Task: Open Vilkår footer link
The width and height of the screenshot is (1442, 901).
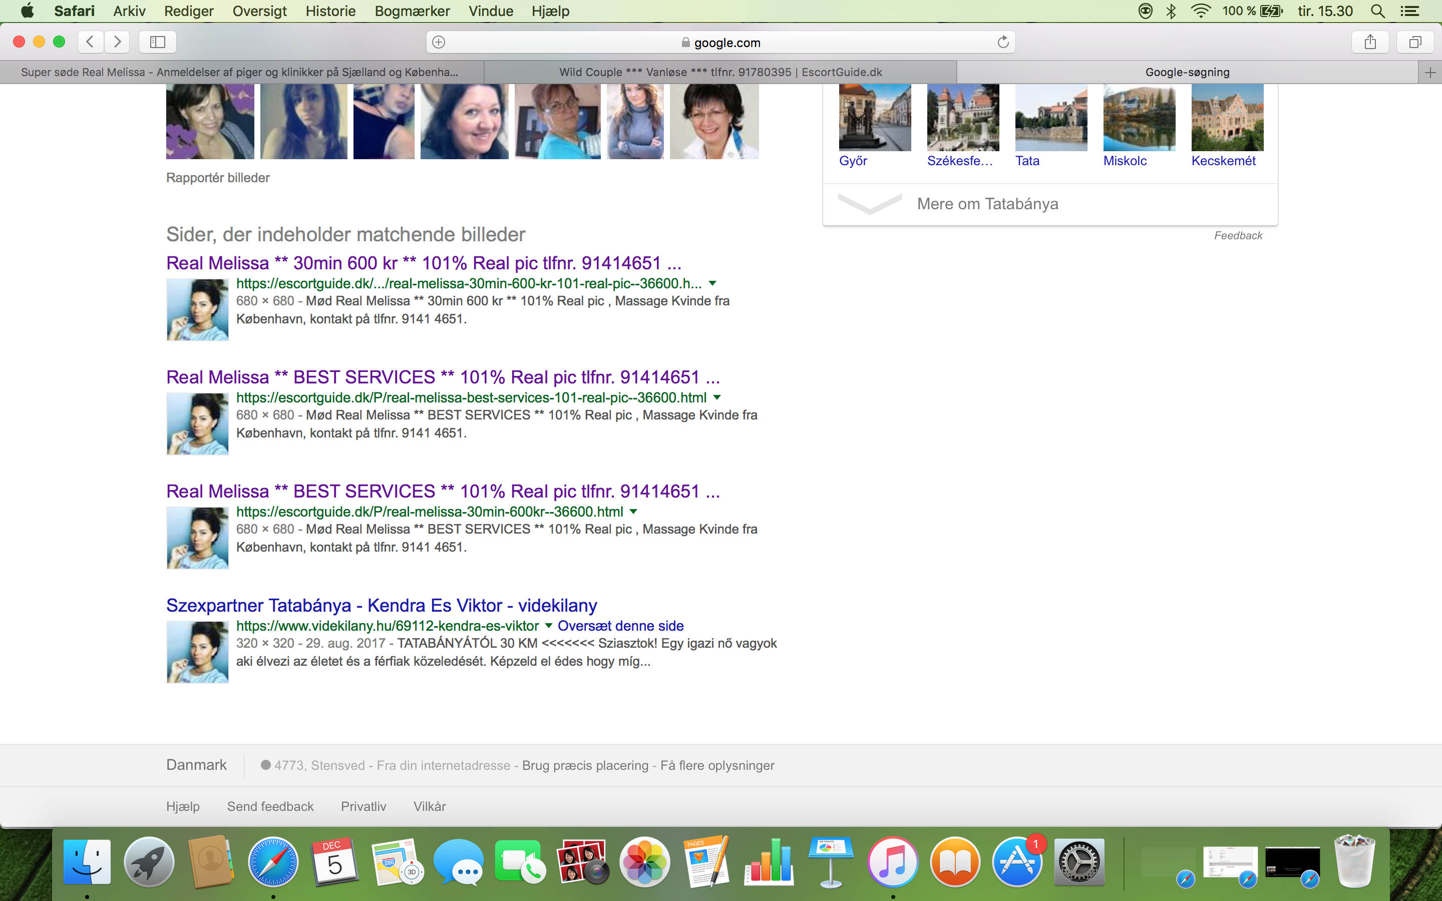Action: pyautogui.click(x=430, y=806)
